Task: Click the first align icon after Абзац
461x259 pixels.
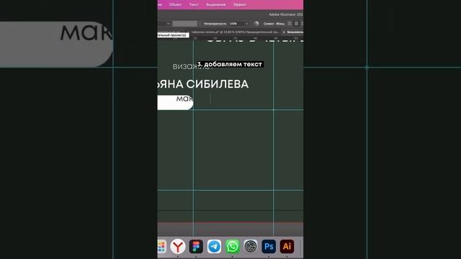Action: click(290, 24)
